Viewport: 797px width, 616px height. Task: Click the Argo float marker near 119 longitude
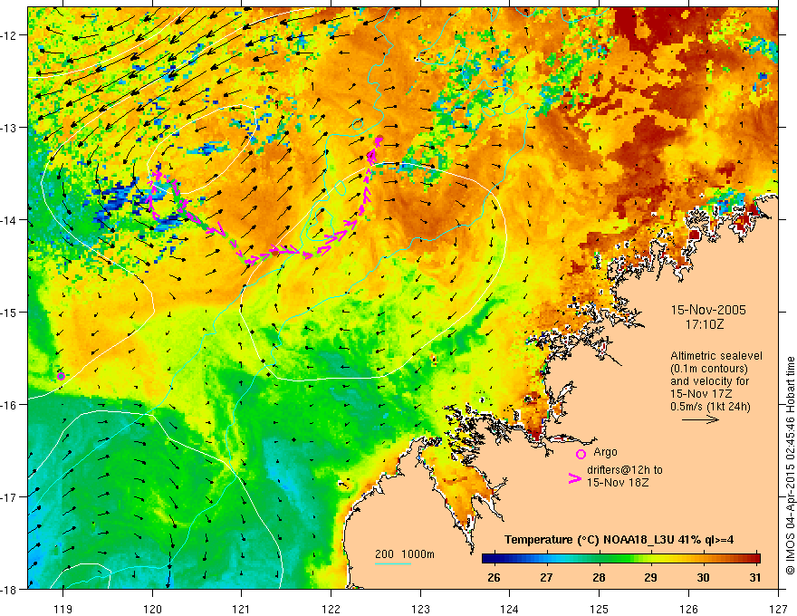point(61,376)
